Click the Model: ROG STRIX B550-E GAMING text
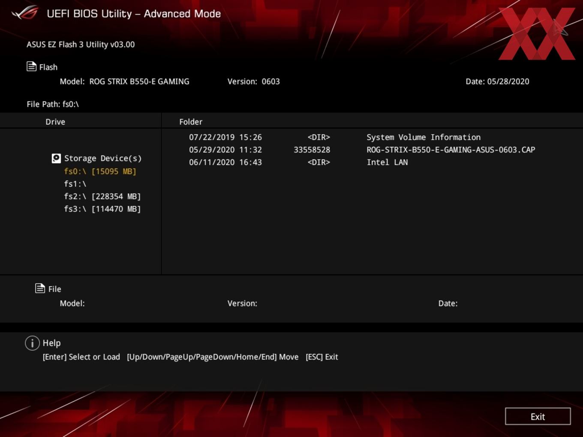This screenshot has width=583, height=437. 124,81
